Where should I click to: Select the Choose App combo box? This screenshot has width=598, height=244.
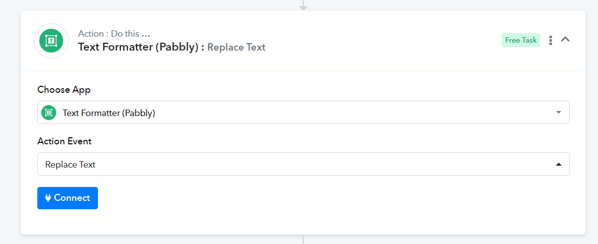click(x=303, y=113)
